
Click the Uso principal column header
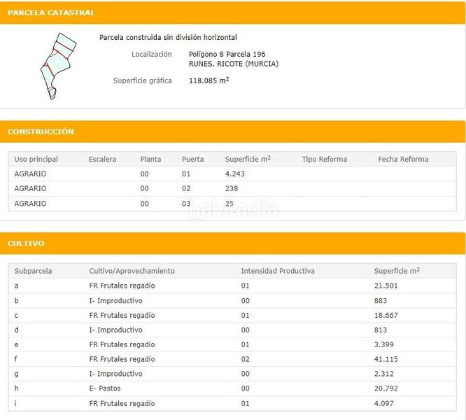click(36, 159)
